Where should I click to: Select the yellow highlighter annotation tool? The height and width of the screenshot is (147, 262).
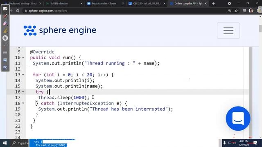tap(5, 31)
